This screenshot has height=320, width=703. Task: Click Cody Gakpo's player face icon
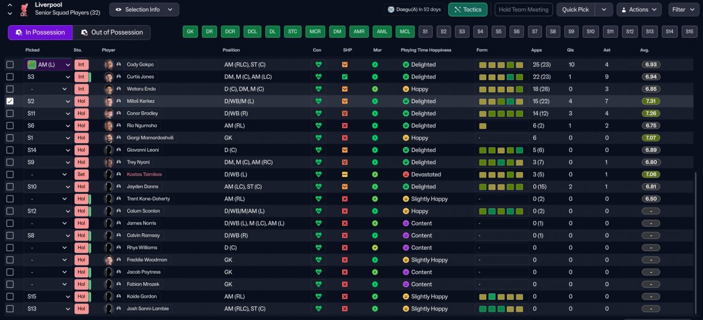(109, 65)
